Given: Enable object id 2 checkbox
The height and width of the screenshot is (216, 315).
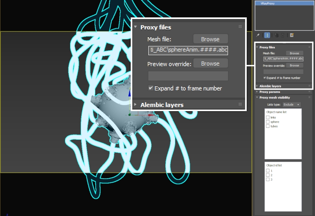Looking at the screenshot, I should pyautogui.click(x=268, y=175).
